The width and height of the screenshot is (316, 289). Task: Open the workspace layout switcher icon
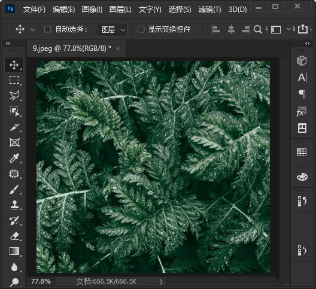(276, 30)
